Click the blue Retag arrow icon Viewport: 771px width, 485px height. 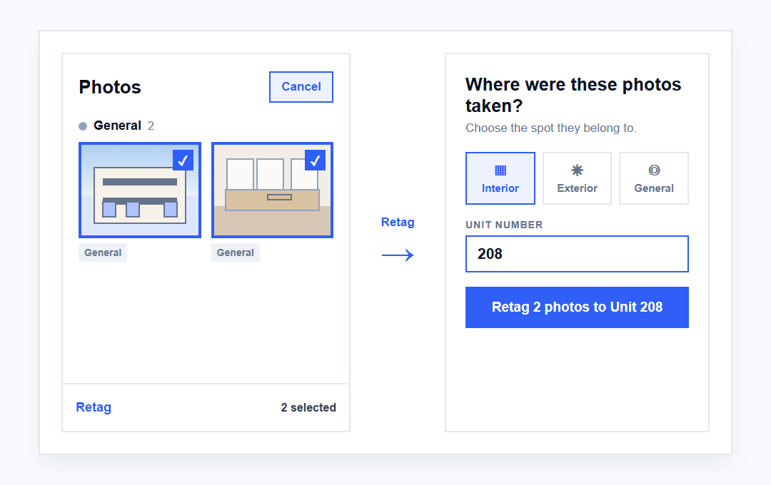398,255
